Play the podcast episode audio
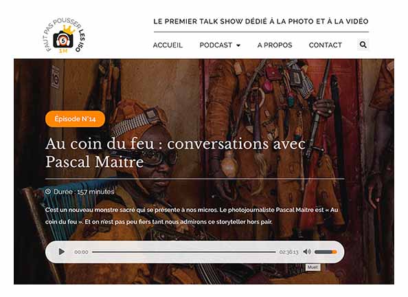The image size is (408, 297). click(62, 252)
